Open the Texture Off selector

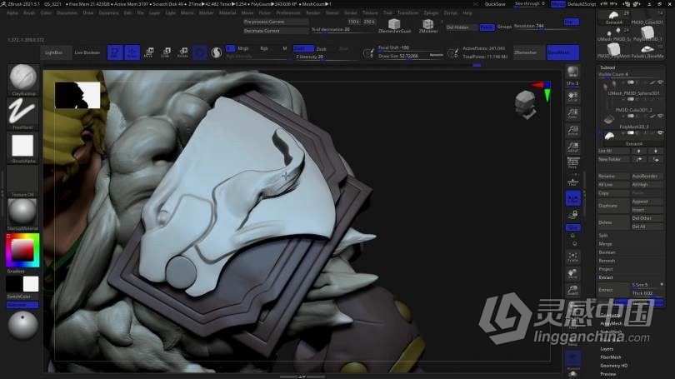22,179
